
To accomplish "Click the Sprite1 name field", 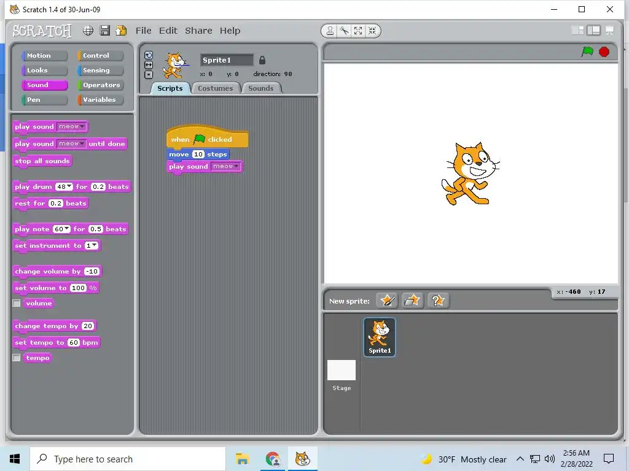I will tap(227, 60).
